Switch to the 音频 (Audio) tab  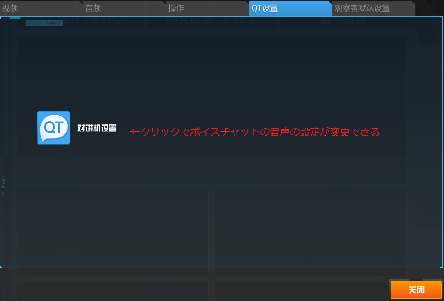pyautogui.click(x=124, y=8)
